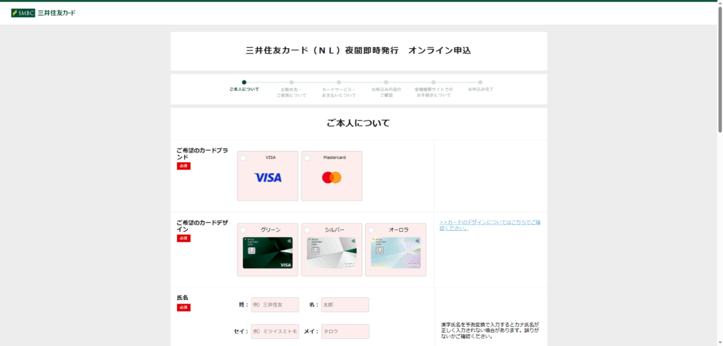The image size is (723, 346).
Task: Click the silver card thumbnail image
Action: [332, 253]
